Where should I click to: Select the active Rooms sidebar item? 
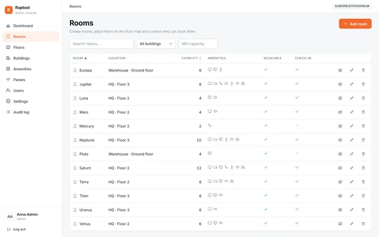(x=31, y=37)
